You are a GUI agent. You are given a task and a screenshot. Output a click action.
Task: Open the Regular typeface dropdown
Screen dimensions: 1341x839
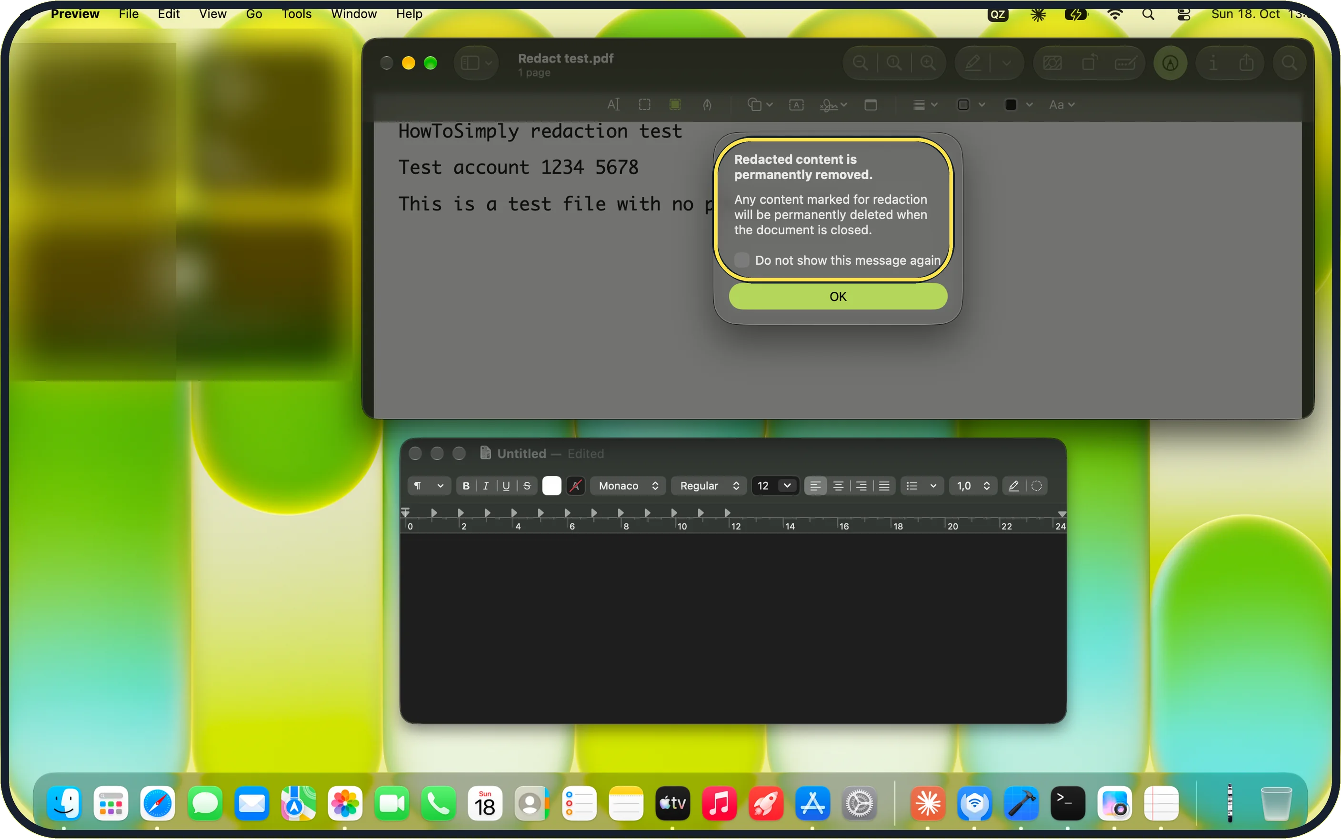click(709, 486)
